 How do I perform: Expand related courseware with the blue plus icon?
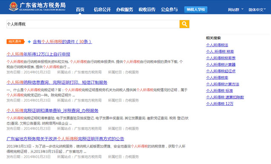point(29,42)
